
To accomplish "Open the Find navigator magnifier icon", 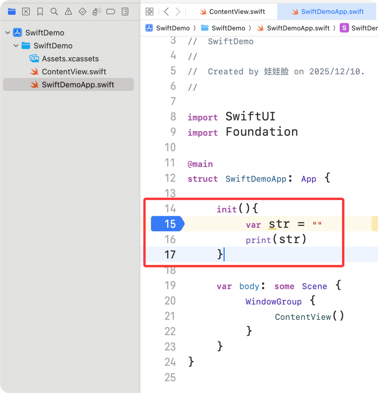I will 54,12.
